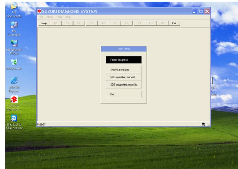
Task: Choose Show saved data
Action: [124, 70]
